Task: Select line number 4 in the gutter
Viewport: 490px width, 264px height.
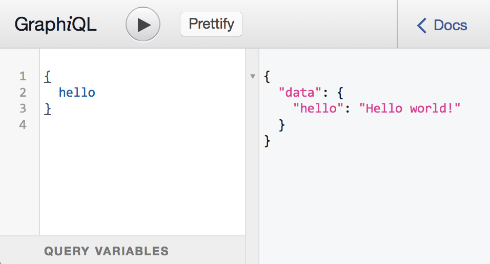Action: point(22,125)
